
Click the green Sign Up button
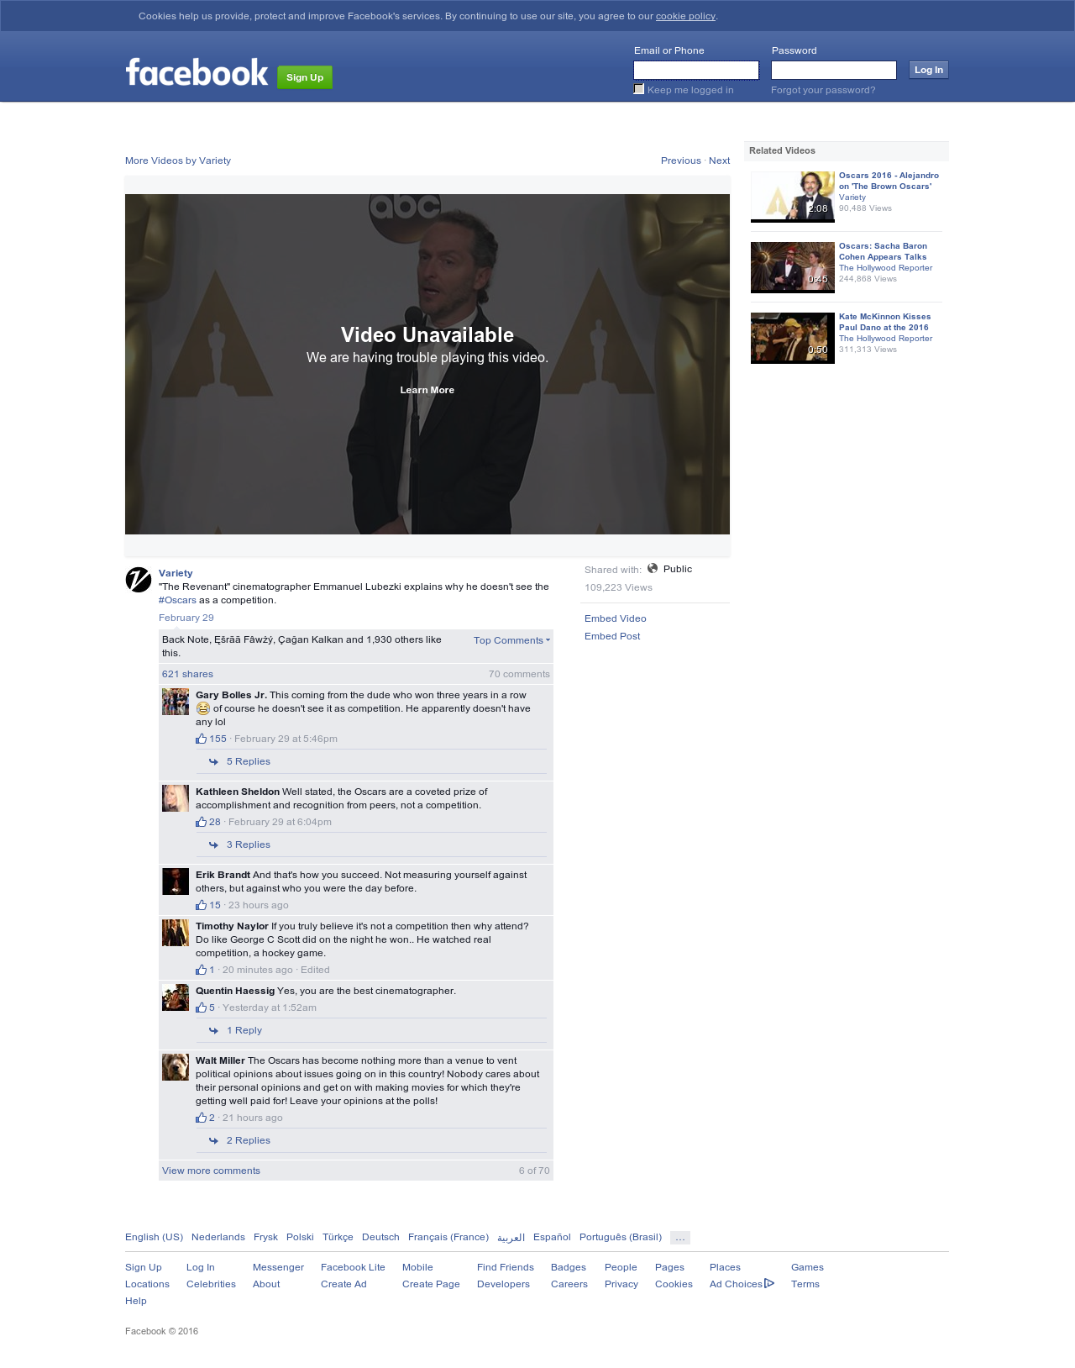305,77
